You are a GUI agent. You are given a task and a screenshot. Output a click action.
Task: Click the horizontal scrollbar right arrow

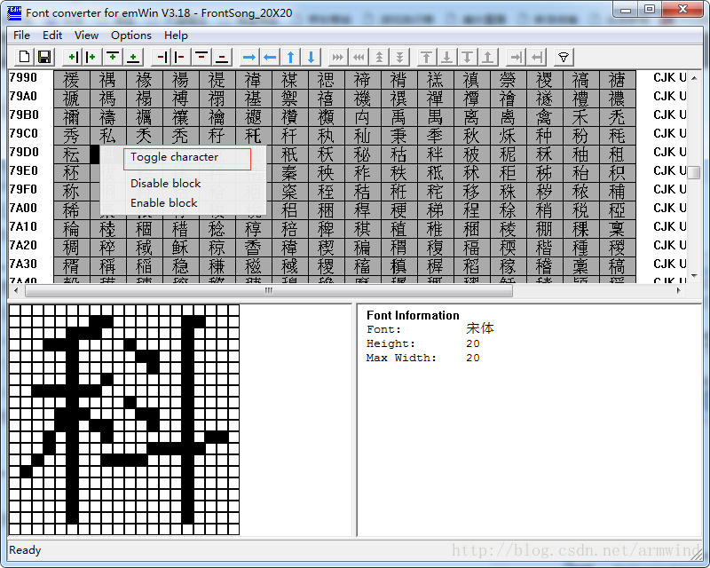(x=678, y=290)
